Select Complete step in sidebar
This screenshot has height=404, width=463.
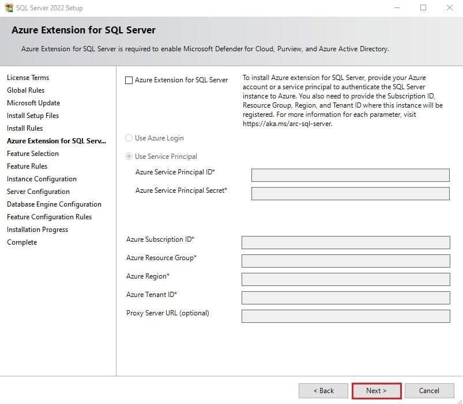[22, 242]
